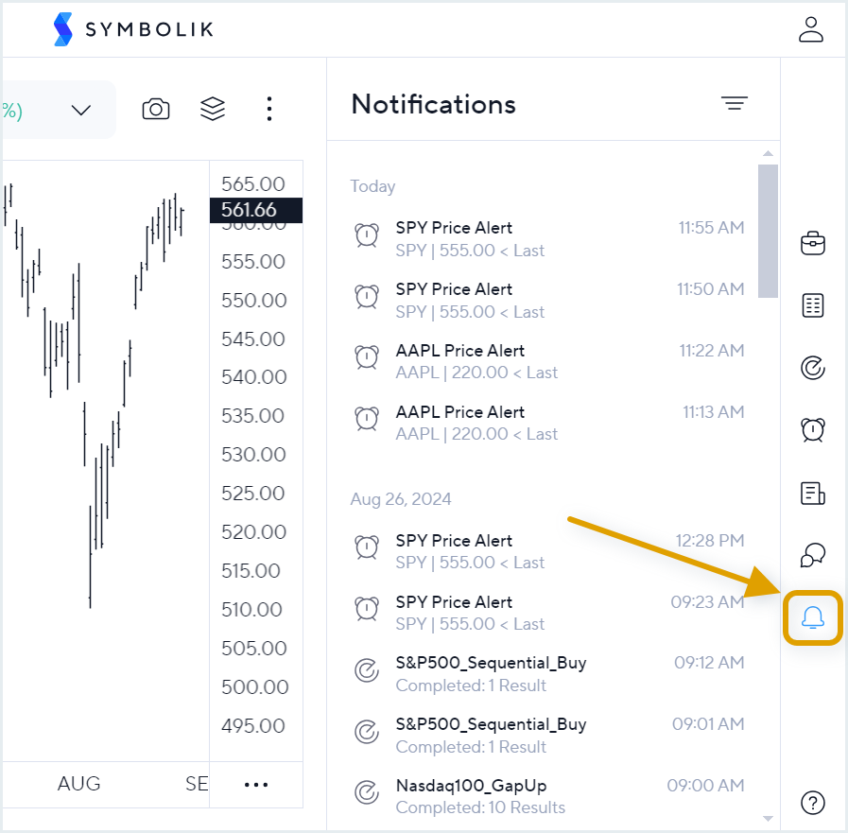Open the chart layers icon
848x833 pixels.
pyautogui.click(x=213, y=109)
